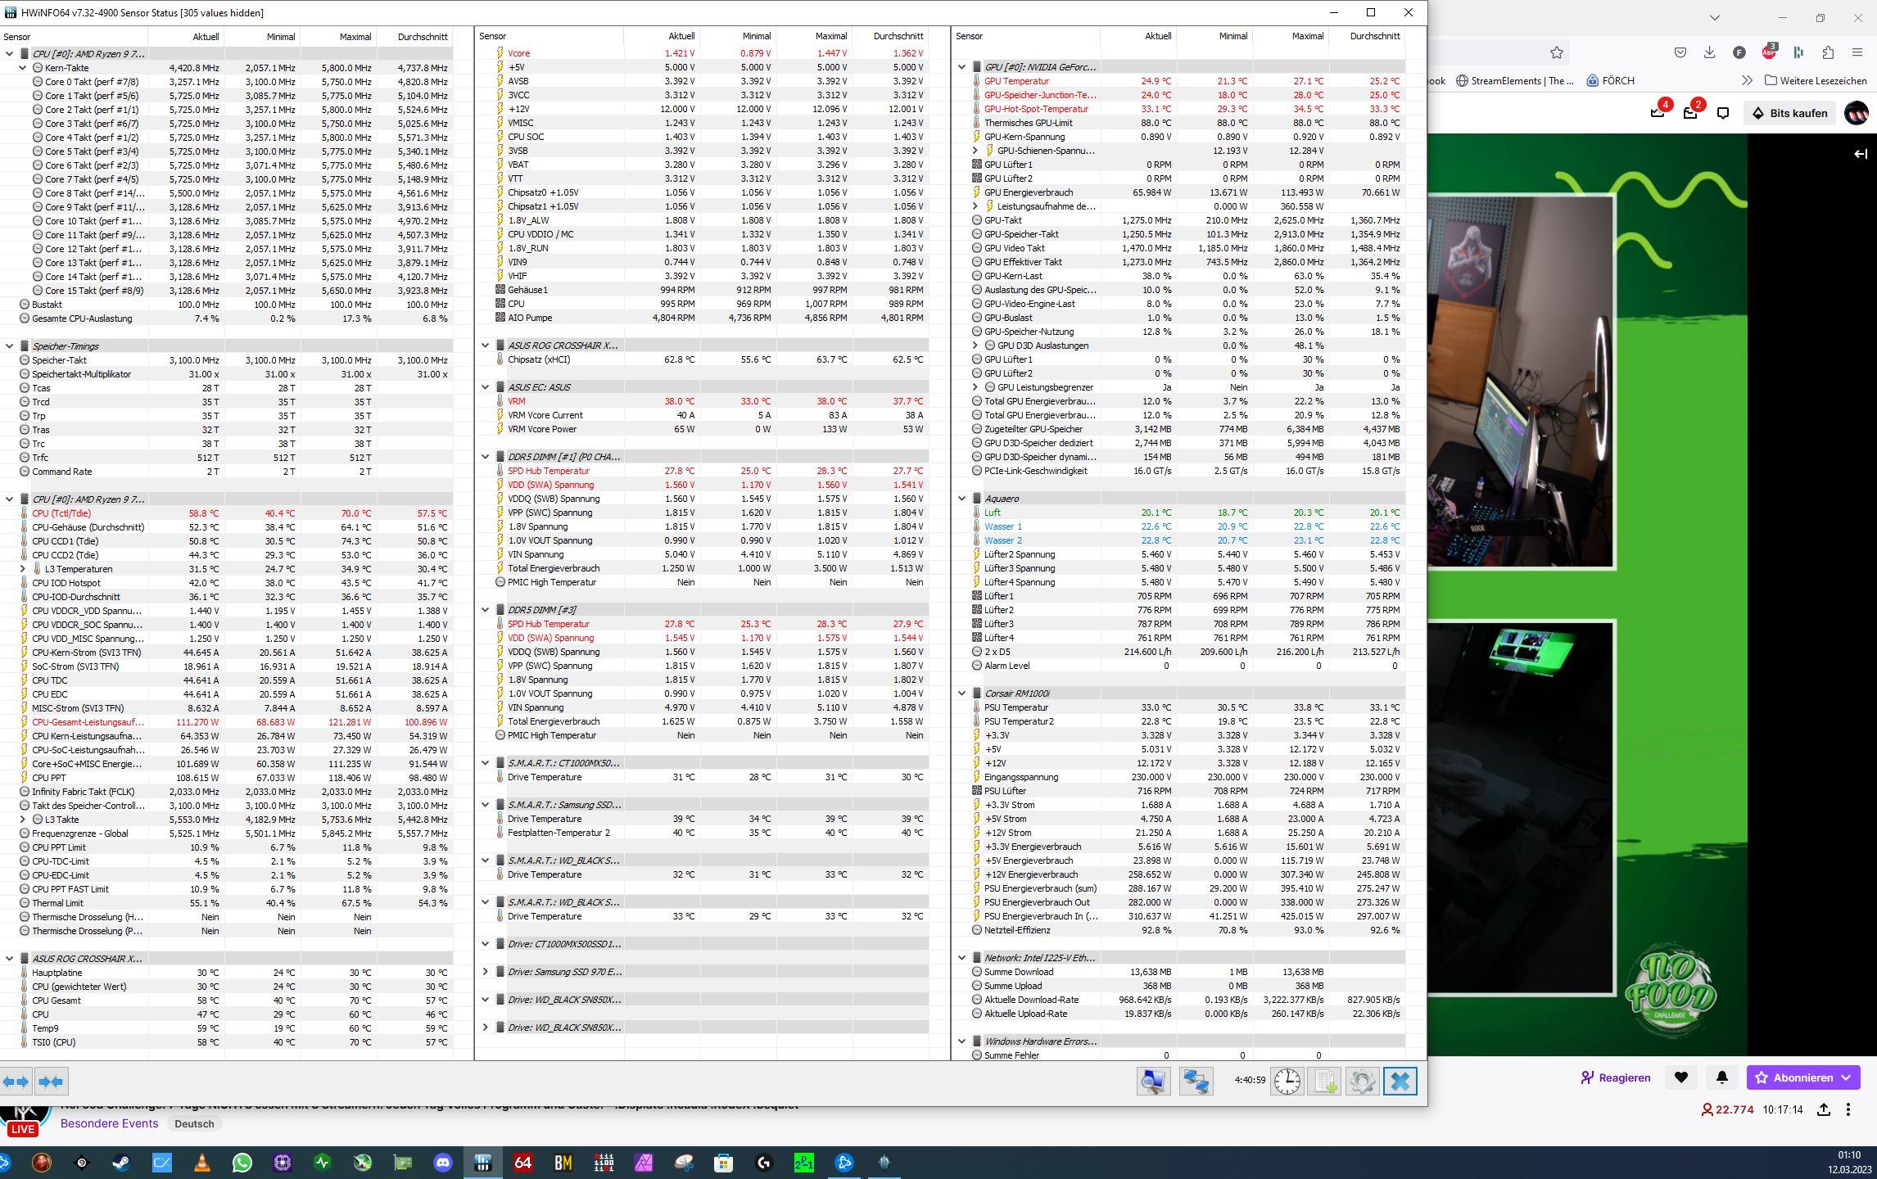This screenshot has width=1877, height=1179.
Task: Toggle the bookmark star in address bar
Action: pyautogui.click(x=1557, y=52)
